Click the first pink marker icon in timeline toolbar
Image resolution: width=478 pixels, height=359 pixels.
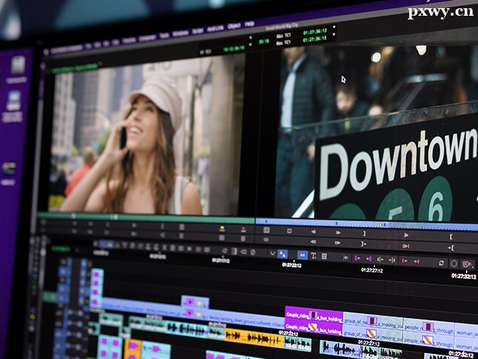(x=356, y=259)
